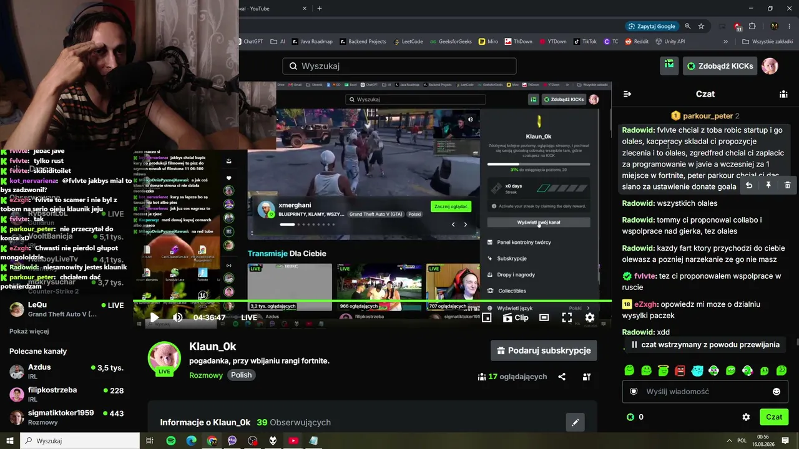Screen dimensions: 799x449
Task: Open Unity API bookmark
Action: coord(670,42)
